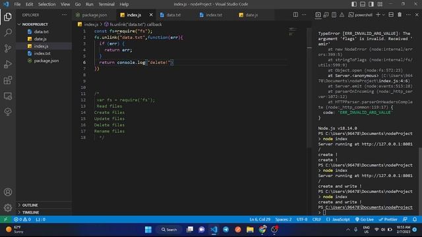Kill terminal with trash icon

[x=400, y=14]
